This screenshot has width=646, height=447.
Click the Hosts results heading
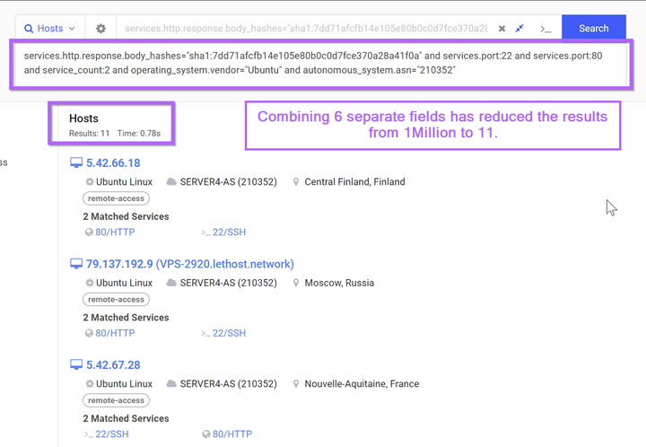83,118
